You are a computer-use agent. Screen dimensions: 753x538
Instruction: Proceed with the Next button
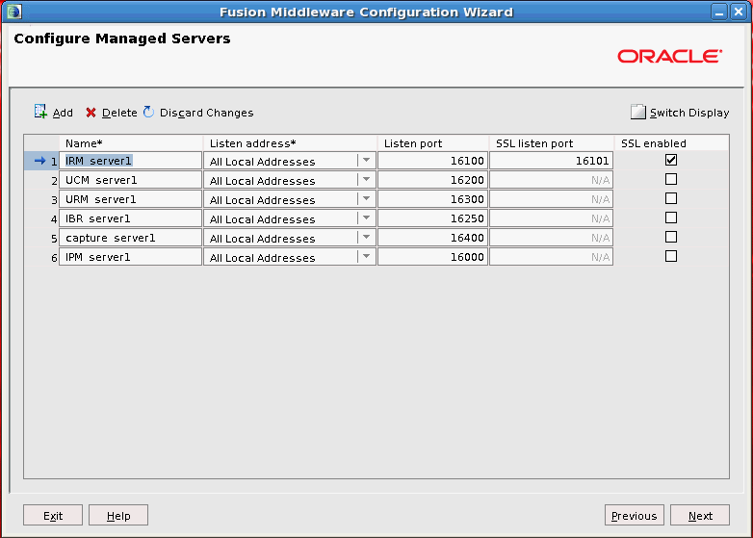pos(700,515)
